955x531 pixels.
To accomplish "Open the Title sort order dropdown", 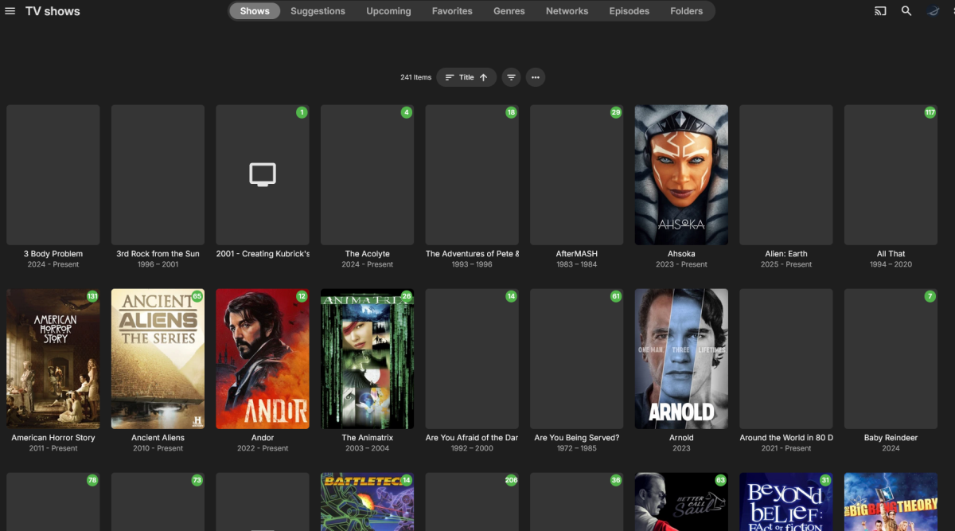I will point(466,77).
